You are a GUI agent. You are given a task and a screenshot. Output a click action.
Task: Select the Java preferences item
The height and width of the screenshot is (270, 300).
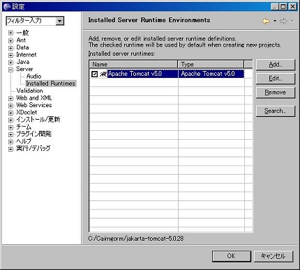click(23, 62)
